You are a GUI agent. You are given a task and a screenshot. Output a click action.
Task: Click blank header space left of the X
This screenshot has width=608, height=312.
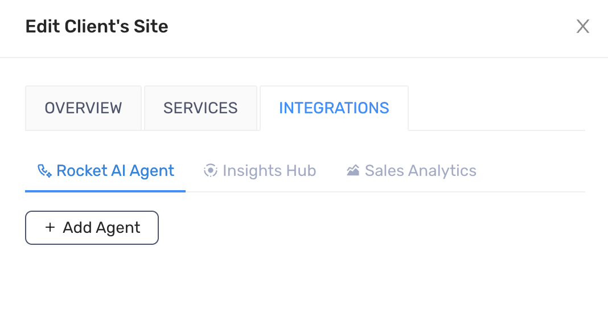(x=399, y=26)
